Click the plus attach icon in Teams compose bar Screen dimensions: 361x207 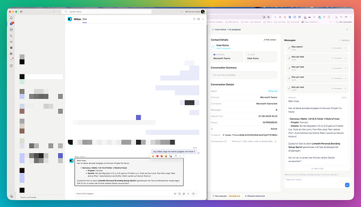tap(188, 193)
